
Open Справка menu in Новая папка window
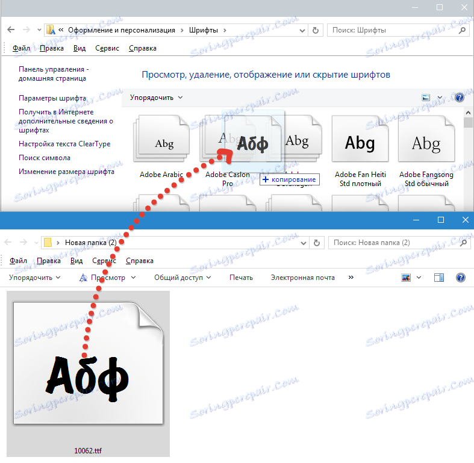[x=140, y=261]
